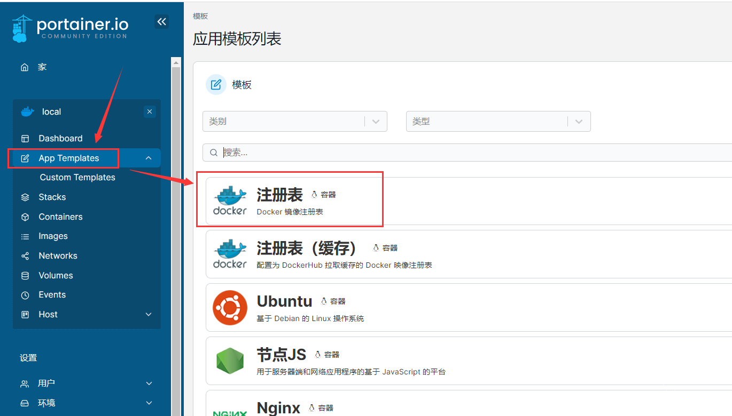Expand the 用户 menu section
Viewport: 732px width, 416px height.
click(149, 383)
